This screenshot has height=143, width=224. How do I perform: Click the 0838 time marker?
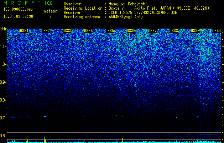pyautogui.click(x=174, y=31)
